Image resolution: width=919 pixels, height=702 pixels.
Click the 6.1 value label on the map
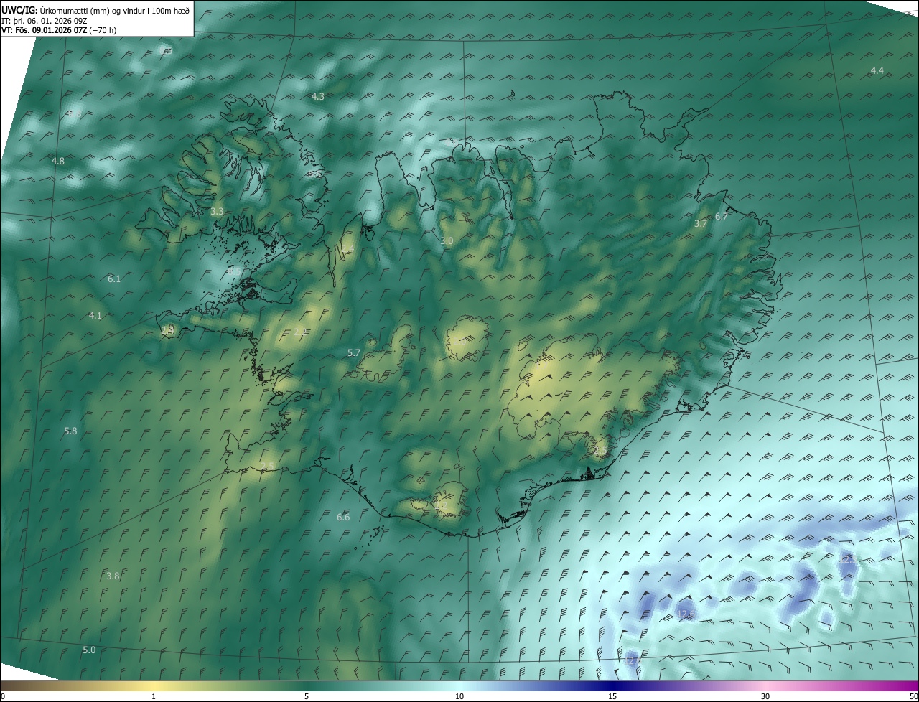click(x=114, y=279)
